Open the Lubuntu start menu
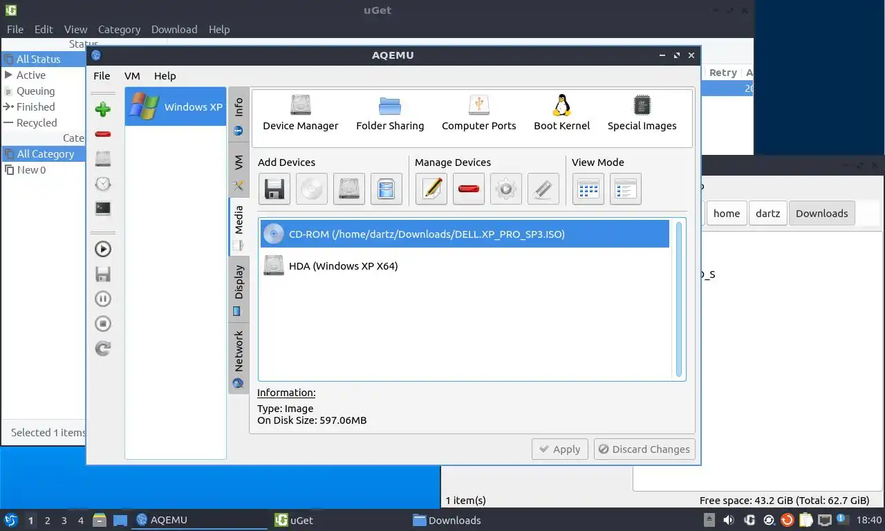Screen dimensions: 885x531 coord(11,520)
